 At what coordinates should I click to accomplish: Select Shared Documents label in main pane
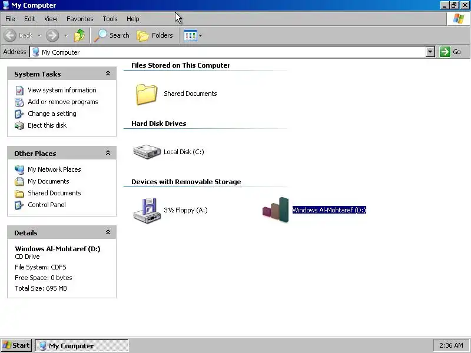190,94
